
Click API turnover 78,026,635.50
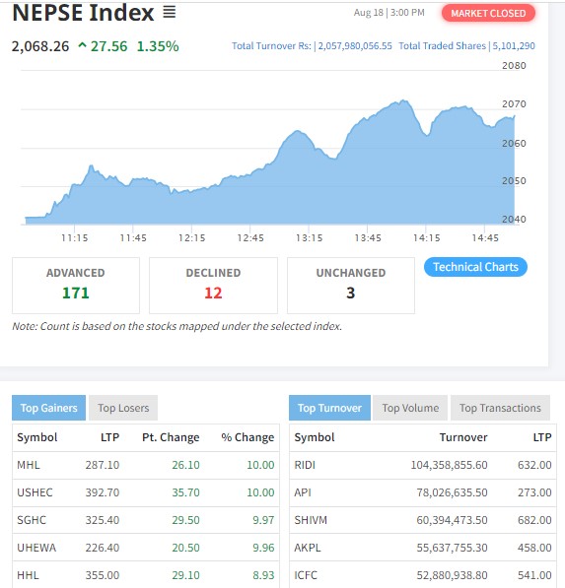pyautogui.click(x=452, y=492)
